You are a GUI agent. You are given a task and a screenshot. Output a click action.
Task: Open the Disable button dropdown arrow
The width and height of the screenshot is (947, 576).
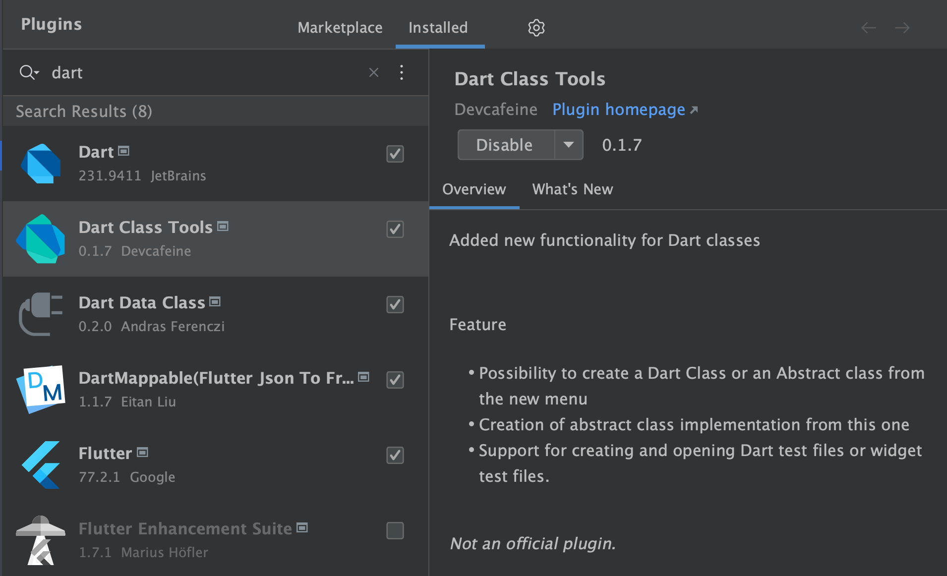(x=569, y=145)
